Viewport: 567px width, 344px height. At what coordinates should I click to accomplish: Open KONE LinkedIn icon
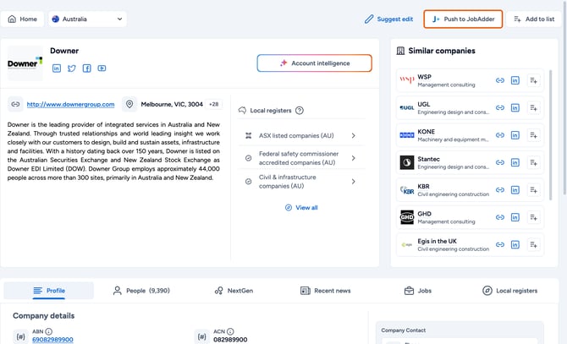click(515, 135)
